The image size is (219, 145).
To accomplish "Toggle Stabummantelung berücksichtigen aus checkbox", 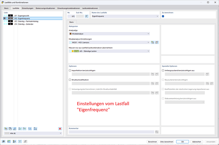I will (163, 99).
